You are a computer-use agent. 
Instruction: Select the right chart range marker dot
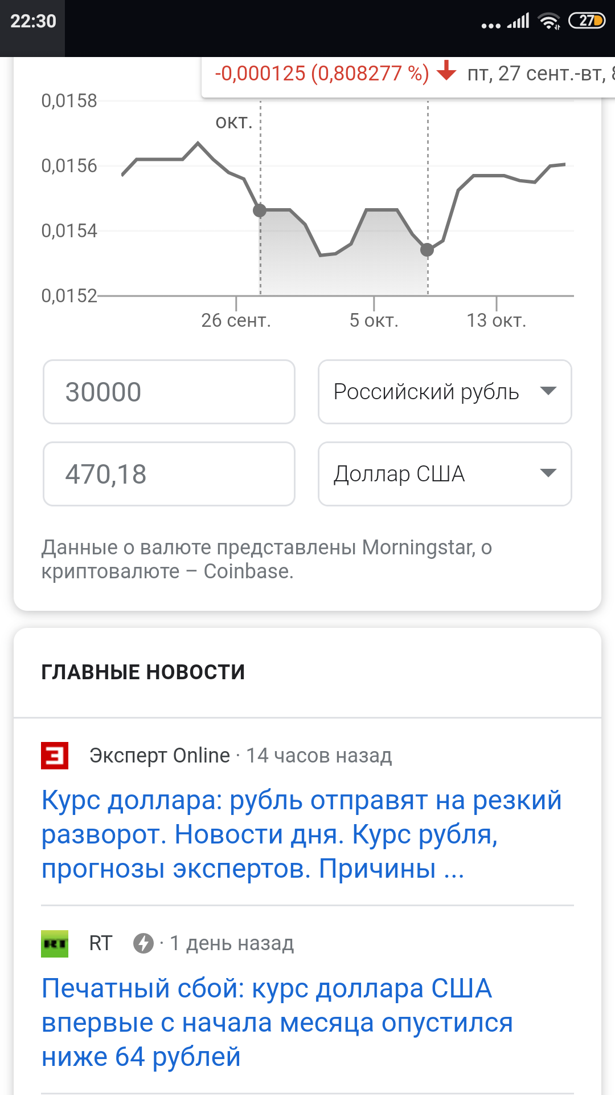[x=427, y=250]
